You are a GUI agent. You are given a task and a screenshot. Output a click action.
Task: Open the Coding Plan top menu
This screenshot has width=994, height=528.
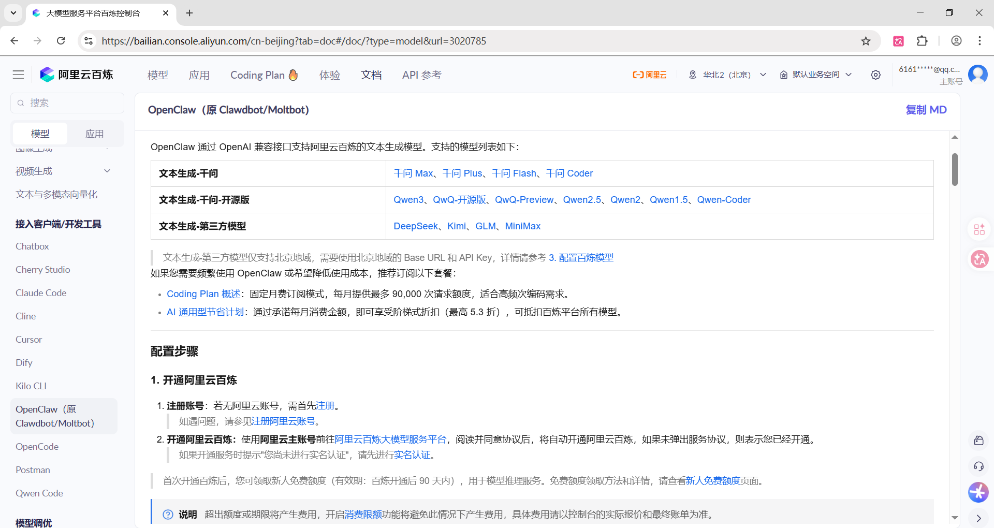coord(264,75)
